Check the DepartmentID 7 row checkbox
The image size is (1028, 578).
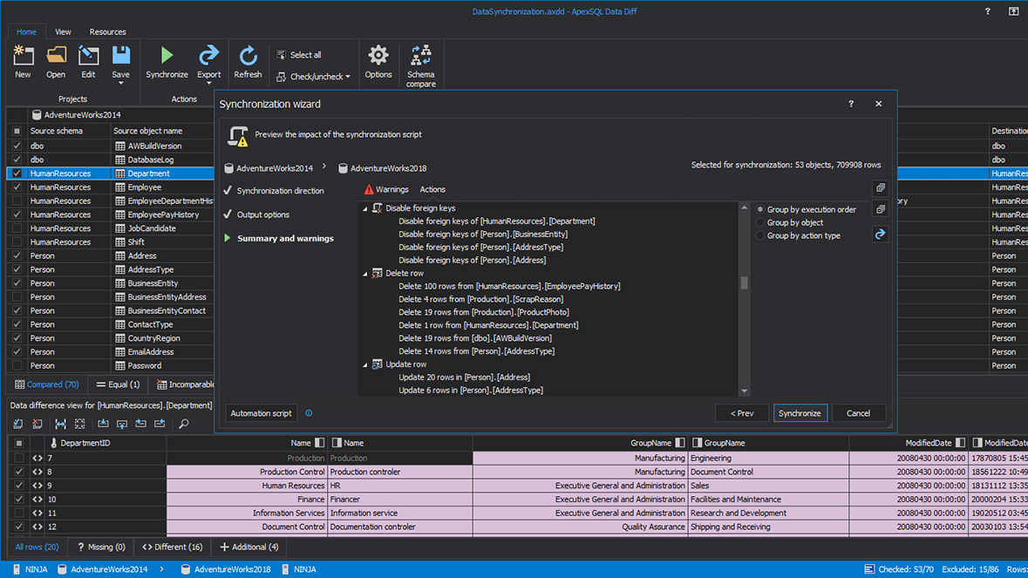tap(19, 458)
